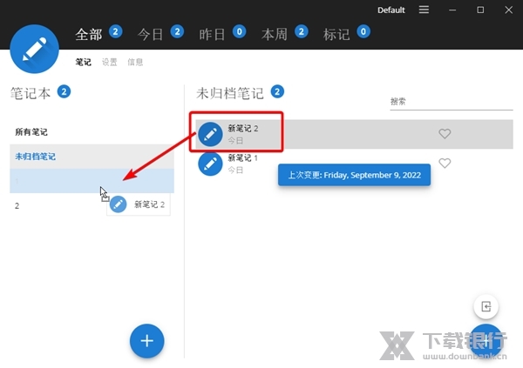The image size is (523, 368).
Task: Mark 新笔记 2 with heart icon
Action: tap(445, 134)
